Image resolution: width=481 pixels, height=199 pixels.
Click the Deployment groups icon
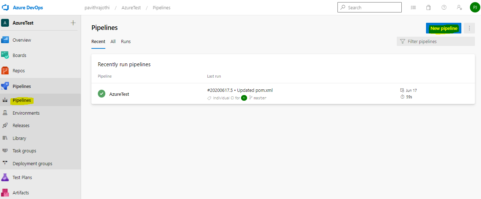coord(5,163)
